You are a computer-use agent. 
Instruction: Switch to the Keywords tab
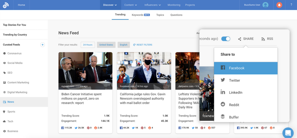point(140,15)
